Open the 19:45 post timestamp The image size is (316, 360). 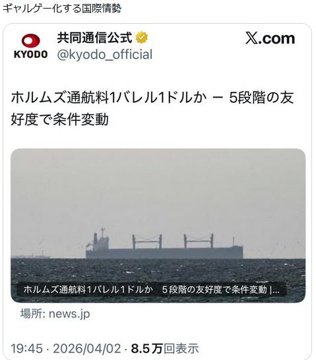[x=26, y=349]
